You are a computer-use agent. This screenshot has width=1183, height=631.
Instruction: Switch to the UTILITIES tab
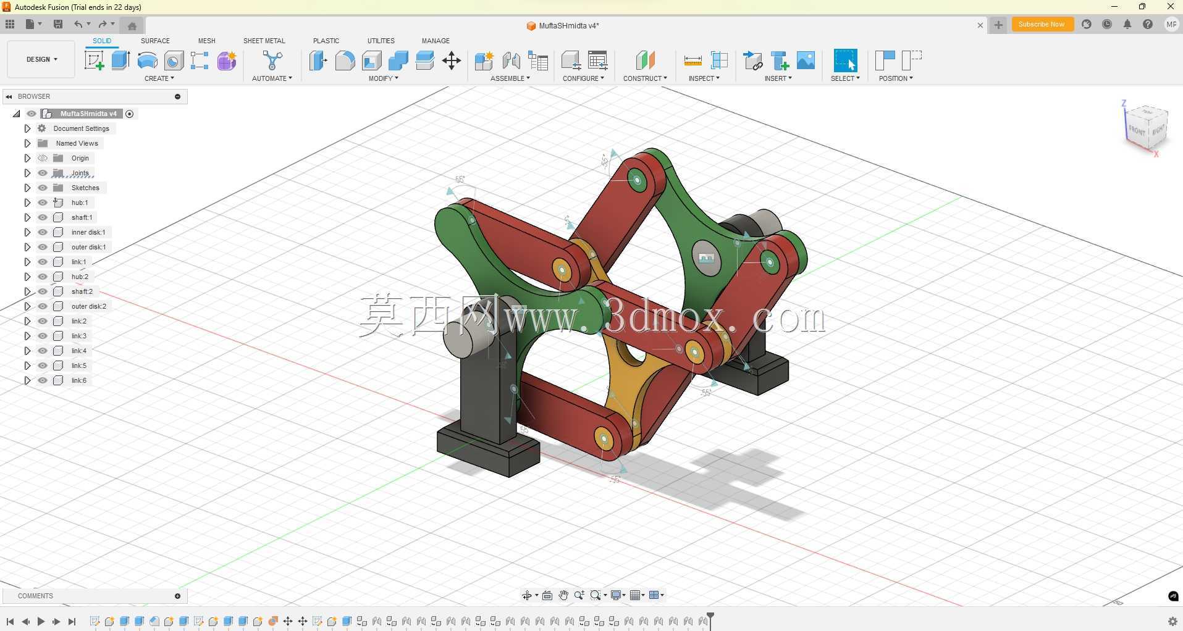click(381, 41)
